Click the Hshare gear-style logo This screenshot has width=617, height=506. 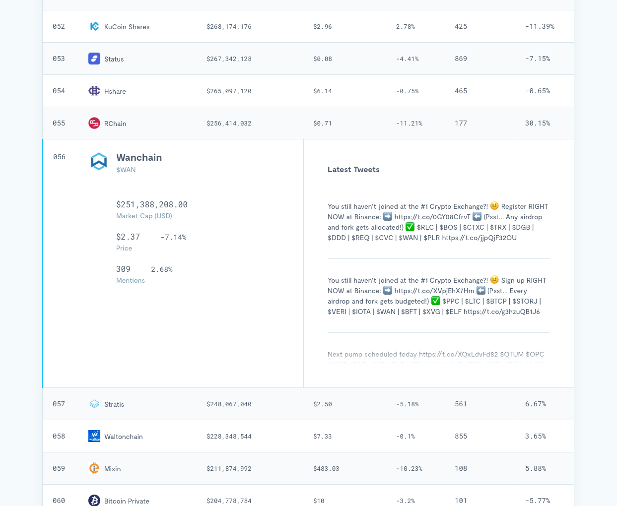(94, 91)
